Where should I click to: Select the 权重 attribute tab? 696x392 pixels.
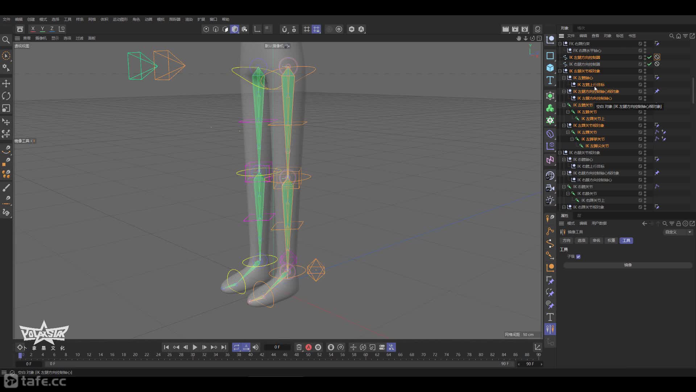point(611,240)
